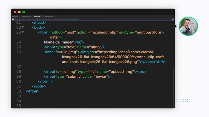Click the Setup link in the notification bar
This screenshot has height=117, width=209.
click(x=77, y=19)
